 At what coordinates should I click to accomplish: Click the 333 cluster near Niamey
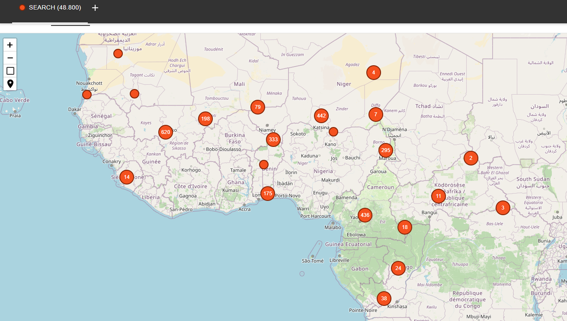pos(273,140)
